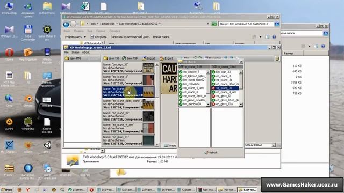Click Save TXD in TXD Workshop toolbar

[130, 58]
